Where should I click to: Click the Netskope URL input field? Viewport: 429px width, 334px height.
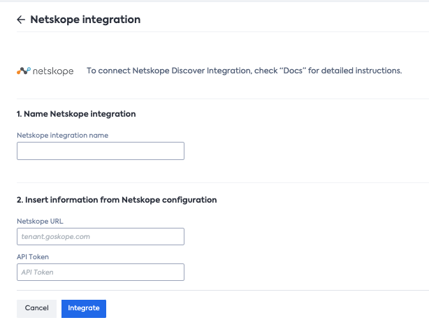[x=101, y=237]
